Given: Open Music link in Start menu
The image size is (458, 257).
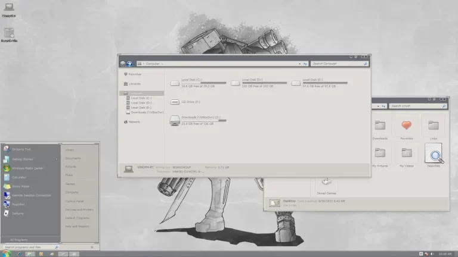Looking at the screenshot, I should pyautogui.click(x=69, y=175).
